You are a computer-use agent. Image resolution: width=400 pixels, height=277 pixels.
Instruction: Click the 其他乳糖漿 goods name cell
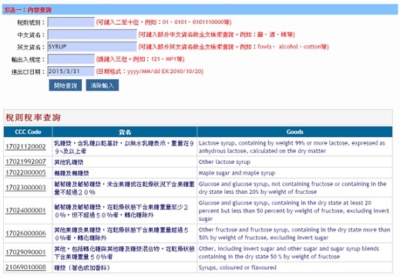coord(125,162)
